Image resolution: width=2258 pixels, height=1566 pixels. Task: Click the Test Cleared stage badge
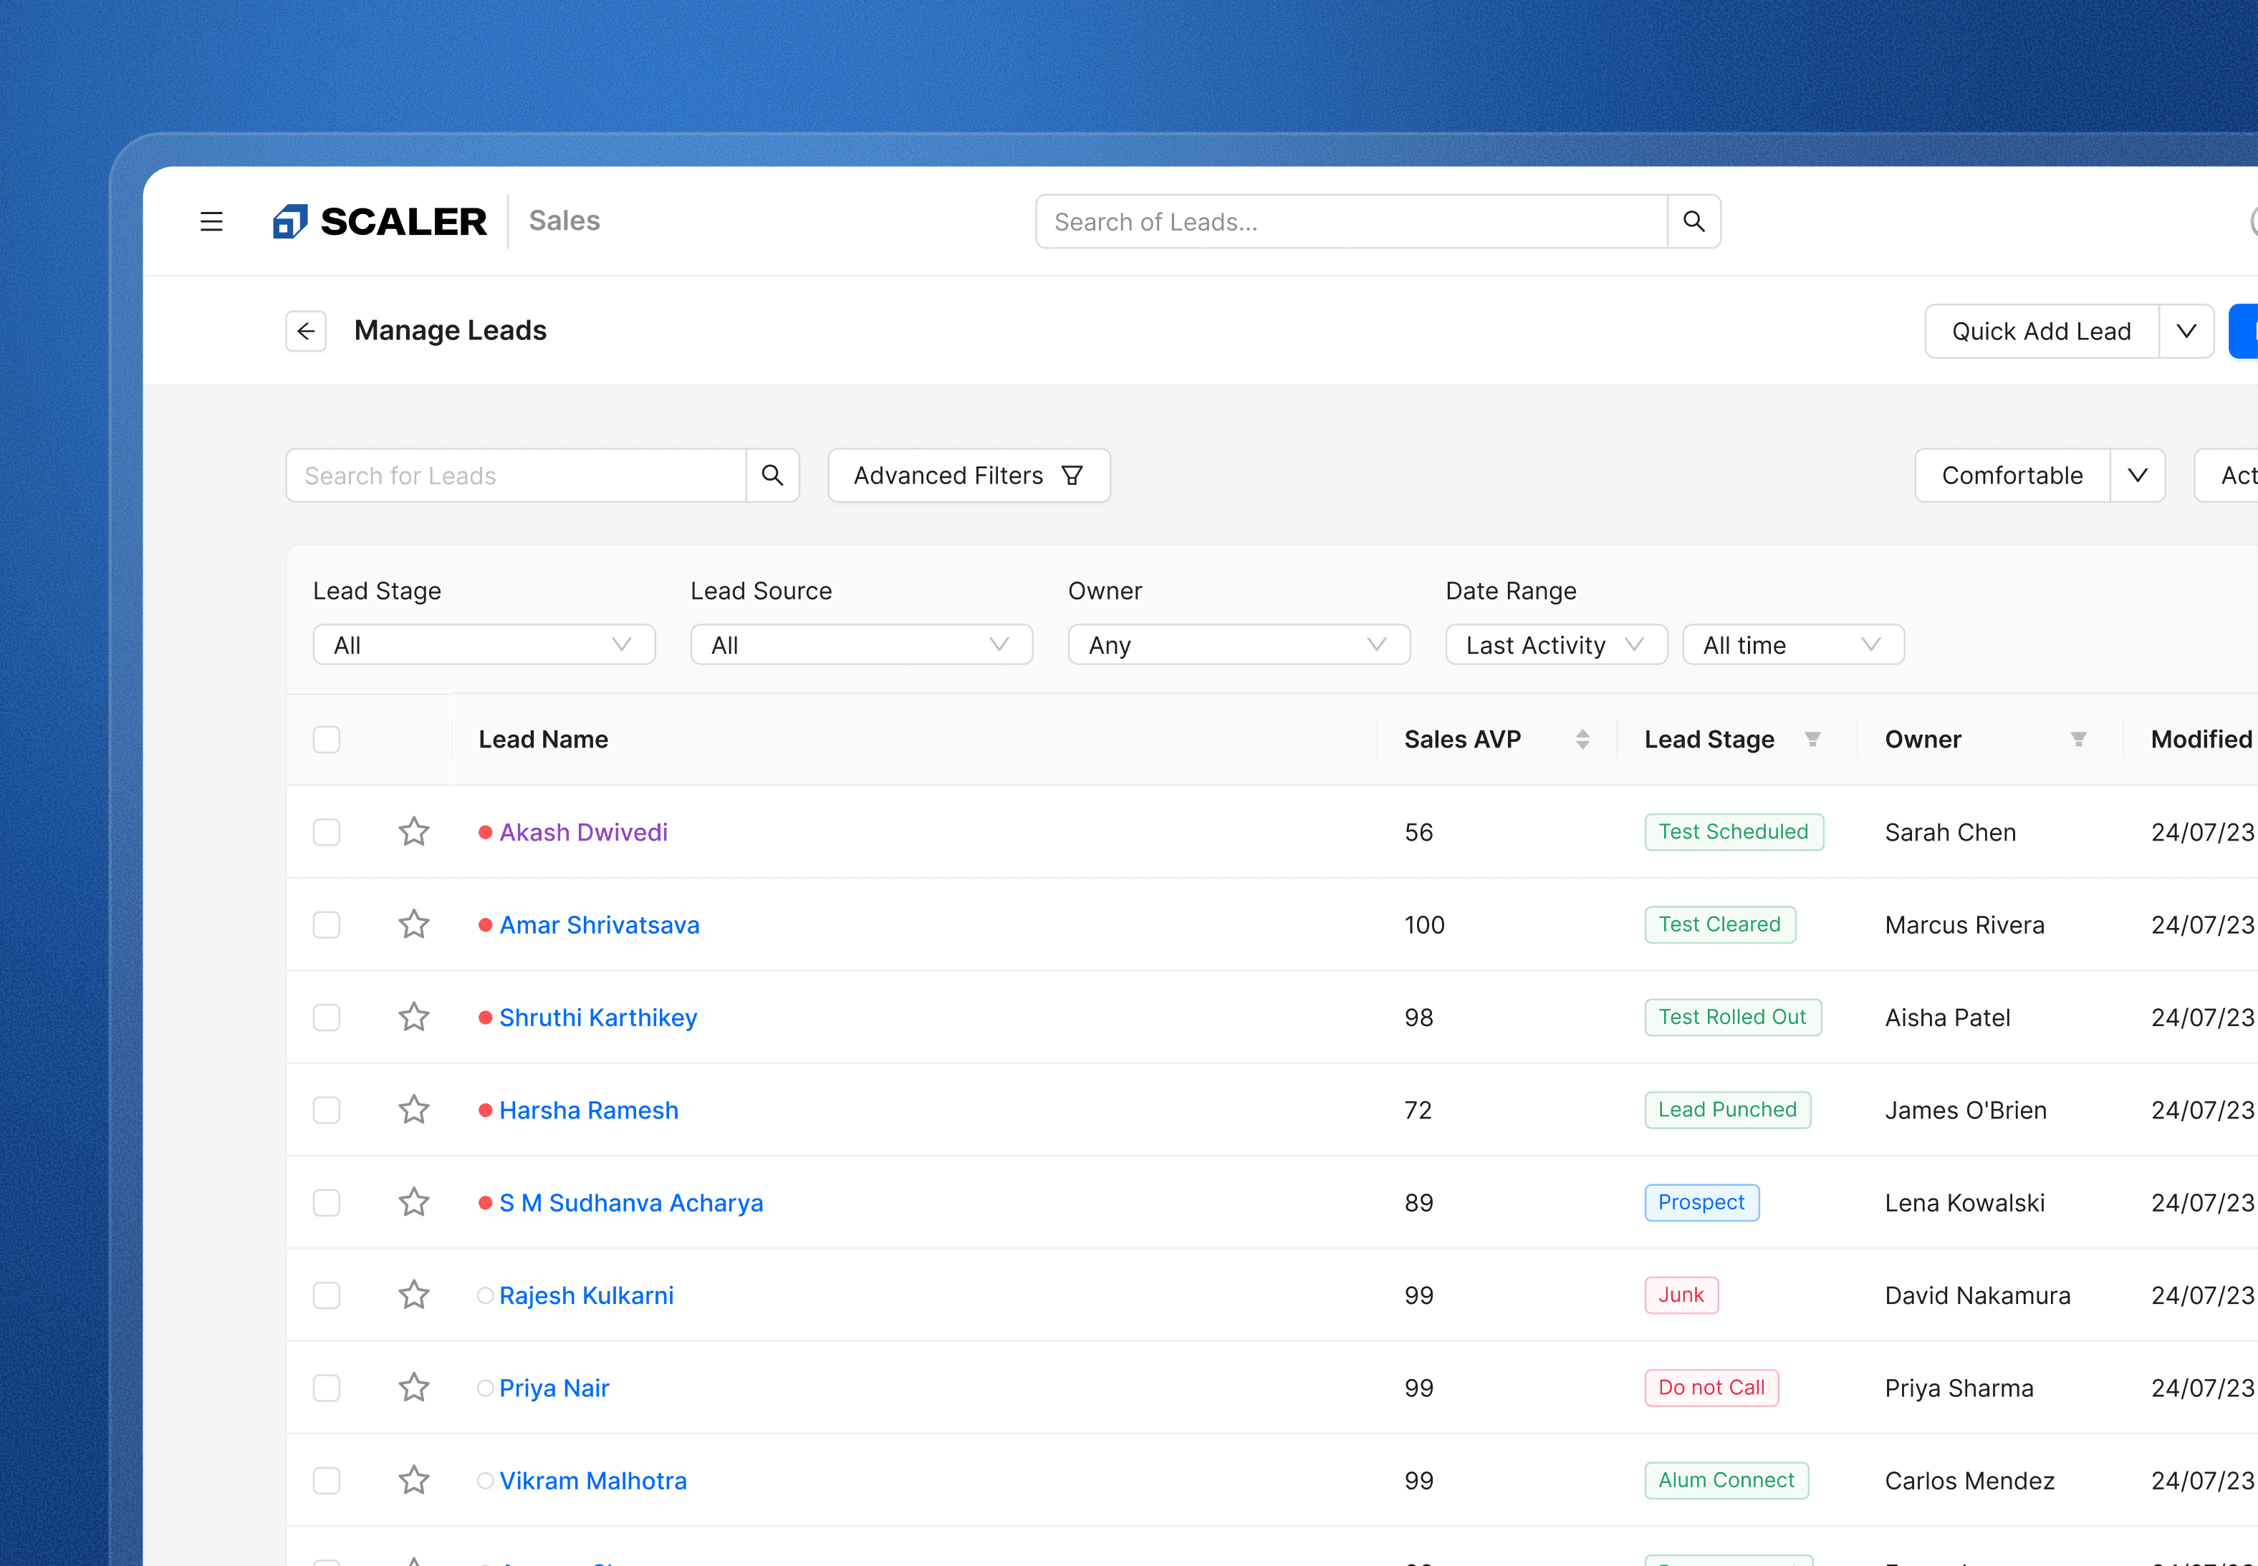[x=1720, y=924]
